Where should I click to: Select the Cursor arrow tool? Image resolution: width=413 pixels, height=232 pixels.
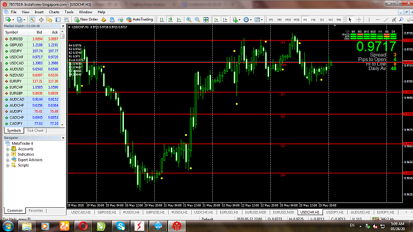pos(350,20)
